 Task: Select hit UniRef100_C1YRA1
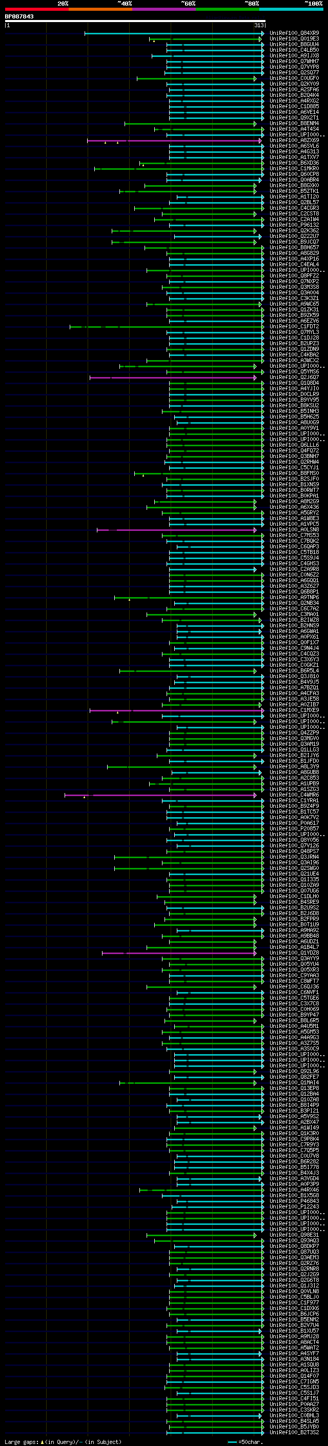294,801
